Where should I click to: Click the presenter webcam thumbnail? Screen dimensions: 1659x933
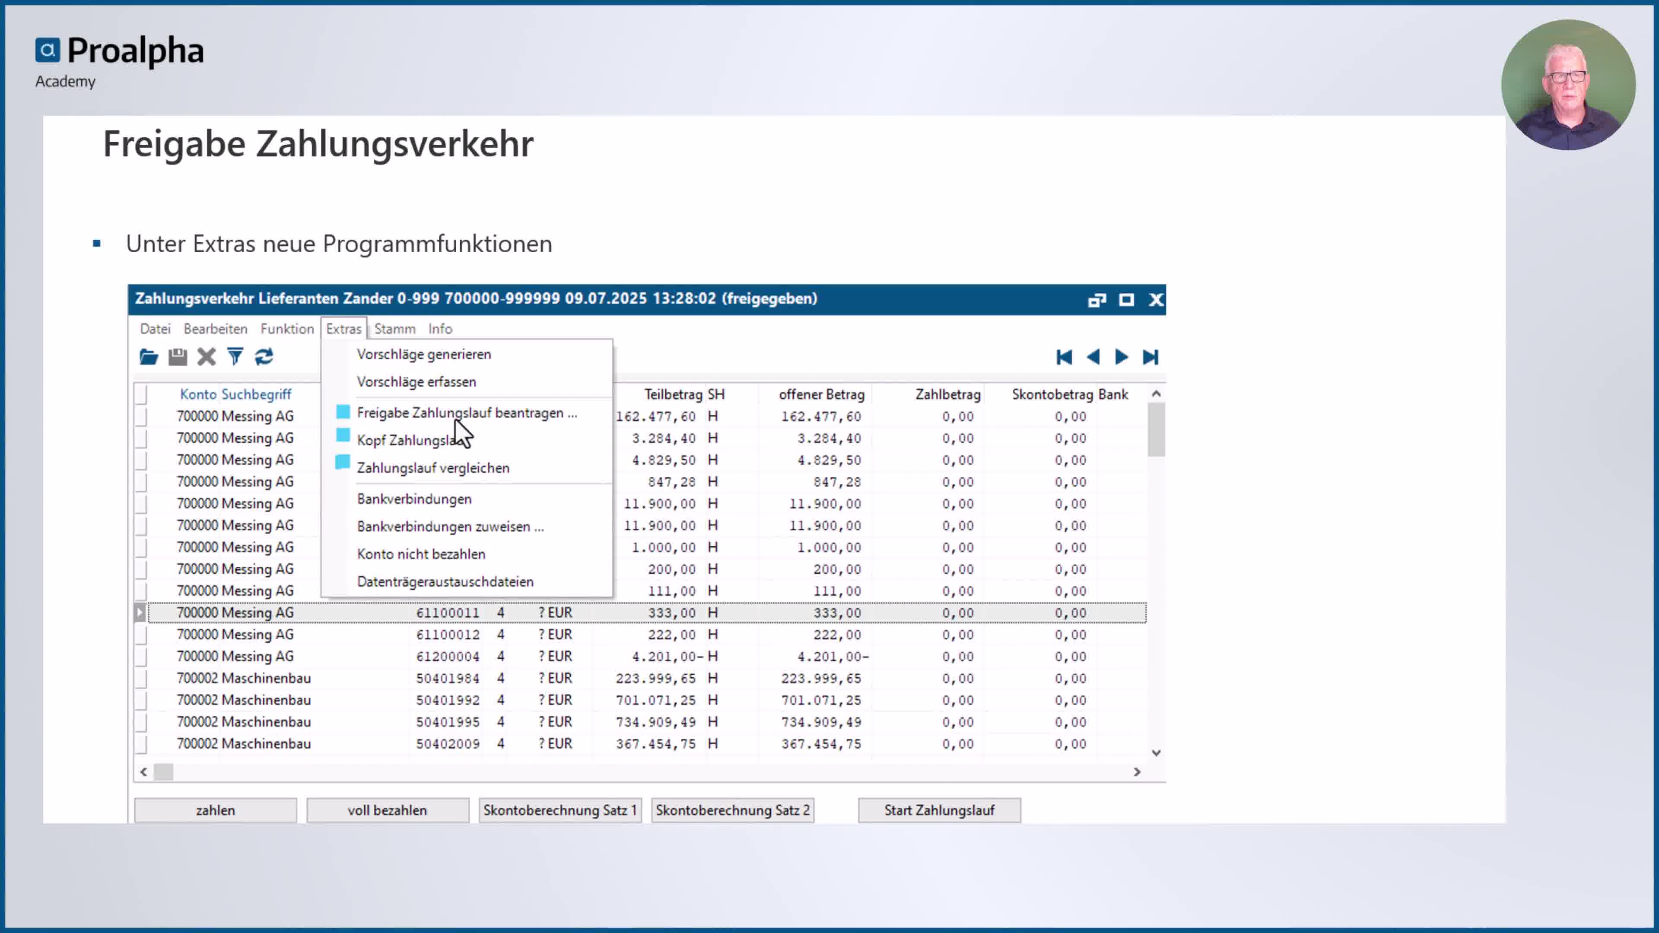pos(1568,85)
